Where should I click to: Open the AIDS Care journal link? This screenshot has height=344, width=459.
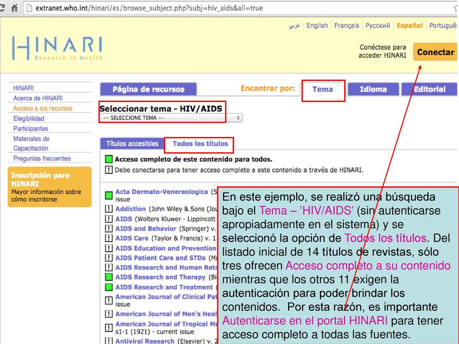click(132, 238)
